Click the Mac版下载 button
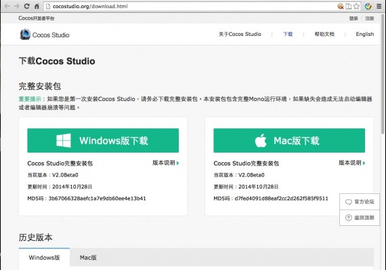Screen dimensions: 386x270 click(289, 140)
